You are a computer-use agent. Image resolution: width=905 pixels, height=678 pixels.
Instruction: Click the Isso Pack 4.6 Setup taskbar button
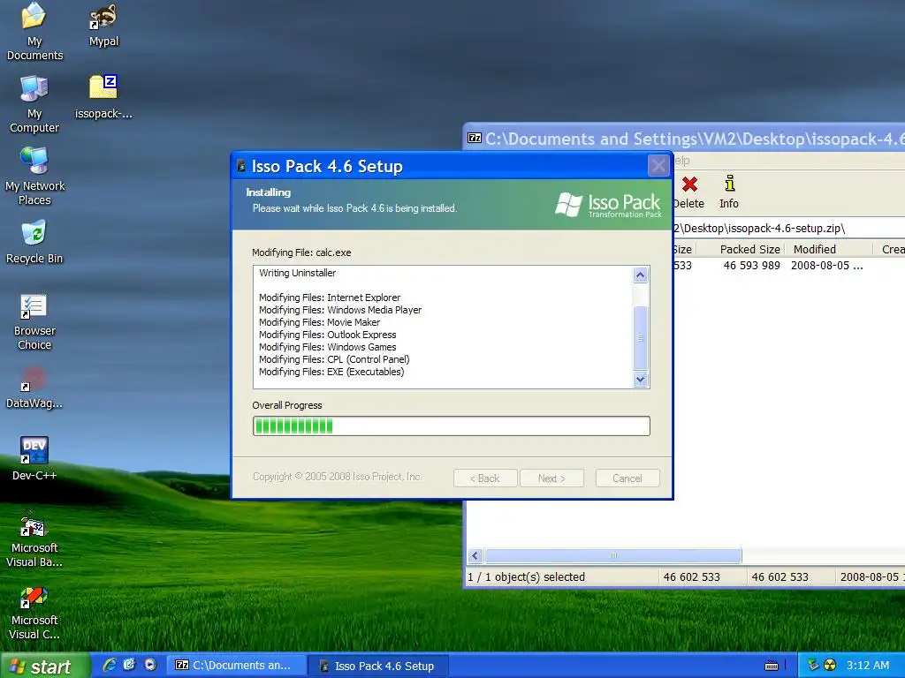coord(380,666)
